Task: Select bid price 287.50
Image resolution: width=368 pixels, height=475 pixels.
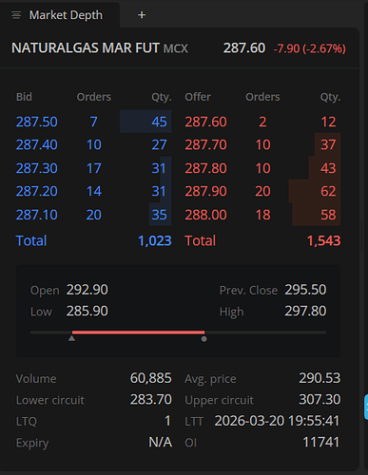Action: [37, 122]
